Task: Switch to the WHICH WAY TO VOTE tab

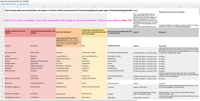Action: (8, 4)
